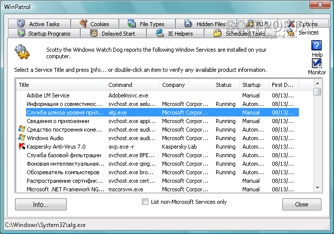Click the Close button at bottom right
The image size is (334, 234).
click(301, 204)
